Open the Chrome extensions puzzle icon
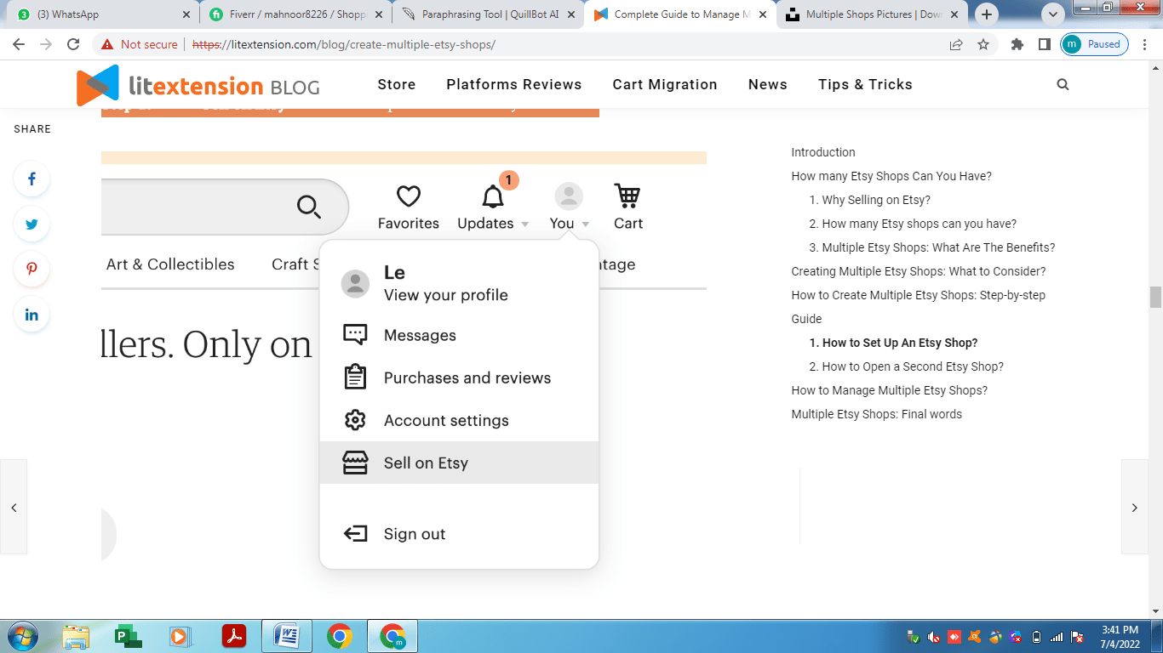Screen dimensions: 1163x653 (1017, 44)
